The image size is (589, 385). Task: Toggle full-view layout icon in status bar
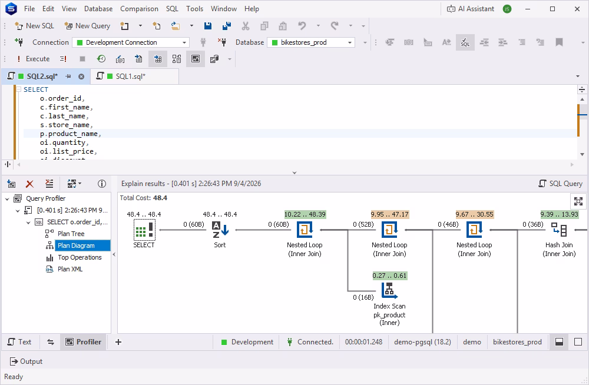(578, 342)
